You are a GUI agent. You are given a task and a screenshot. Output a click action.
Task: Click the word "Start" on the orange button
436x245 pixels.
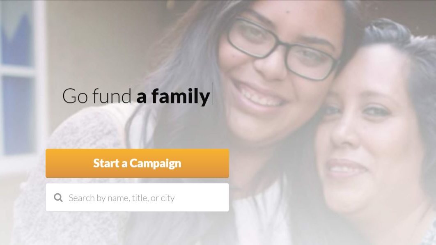pyautogui.click(x=106, y=163)
